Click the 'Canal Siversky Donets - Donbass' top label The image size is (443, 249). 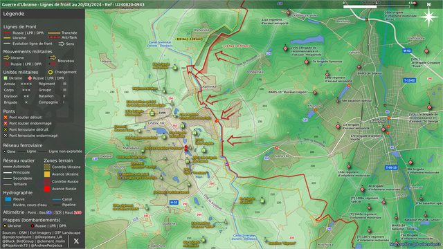pyautogui.click(x=160, y=44)
